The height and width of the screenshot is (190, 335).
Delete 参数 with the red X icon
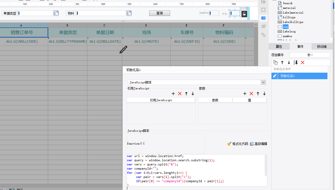point(251,94)
